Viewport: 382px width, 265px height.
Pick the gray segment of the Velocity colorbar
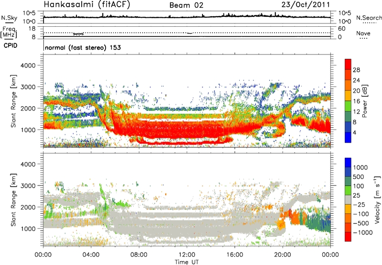point(348,199)
